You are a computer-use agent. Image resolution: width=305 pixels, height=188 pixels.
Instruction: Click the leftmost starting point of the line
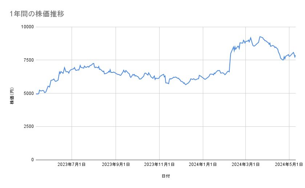click(36, 94)
